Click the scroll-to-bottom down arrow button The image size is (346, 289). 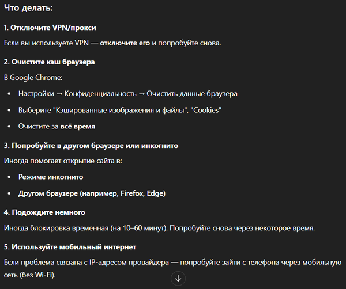coord(178,279)
